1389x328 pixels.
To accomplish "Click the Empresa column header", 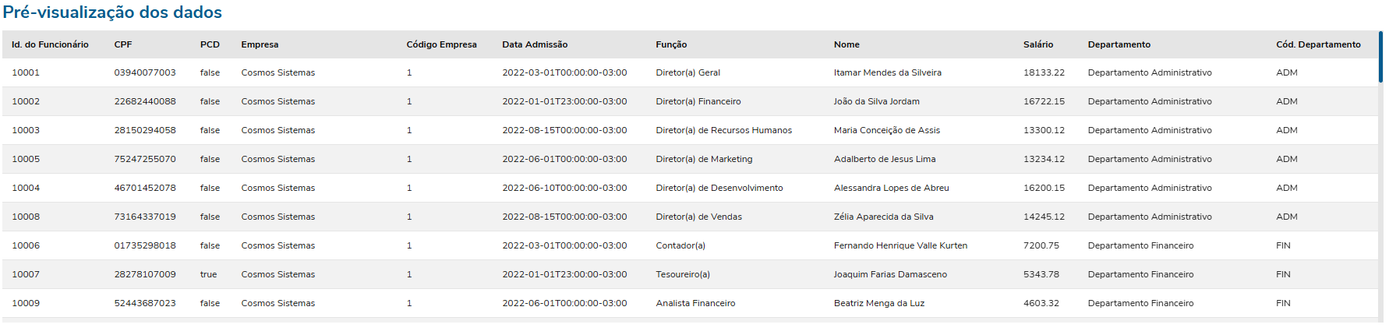I will point(260,44).
